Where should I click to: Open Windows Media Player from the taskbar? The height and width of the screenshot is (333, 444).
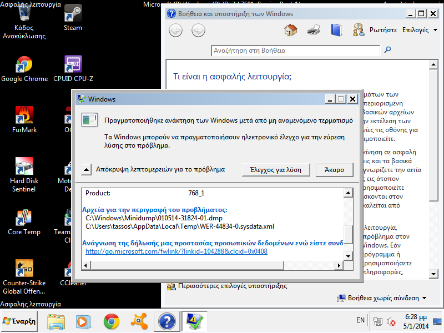pyautogui.click(x=83, y=321)
